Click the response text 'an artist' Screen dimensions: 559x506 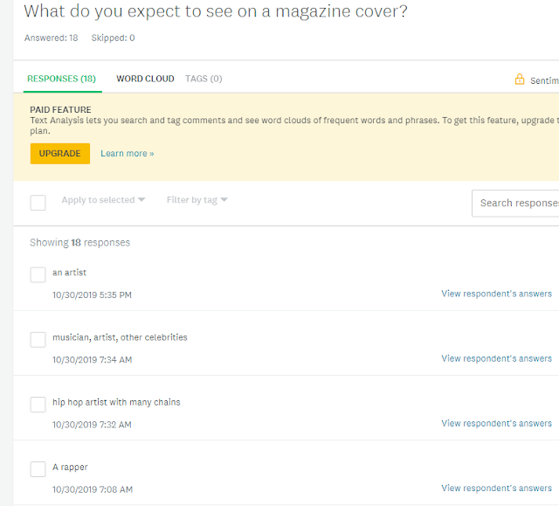[x=70, y=273]
